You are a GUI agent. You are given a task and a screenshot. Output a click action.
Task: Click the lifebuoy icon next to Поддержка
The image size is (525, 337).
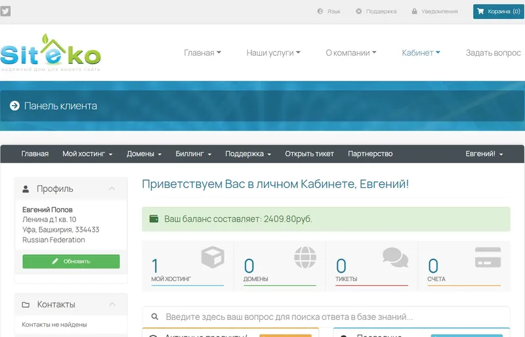tap(358, 11)
